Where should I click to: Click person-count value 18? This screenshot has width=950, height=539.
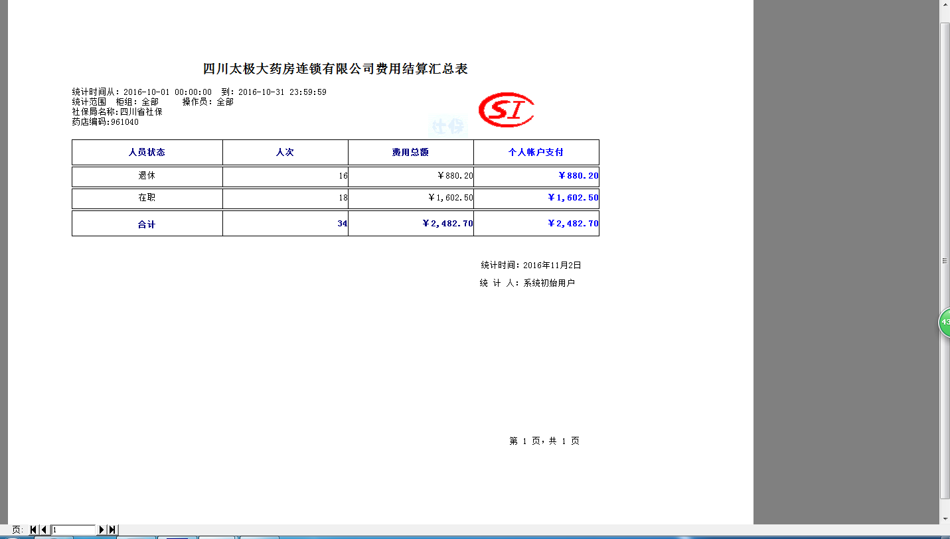(x=343, y=198)
